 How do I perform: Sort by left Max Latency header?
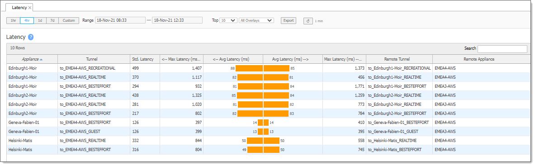[181, 59]
